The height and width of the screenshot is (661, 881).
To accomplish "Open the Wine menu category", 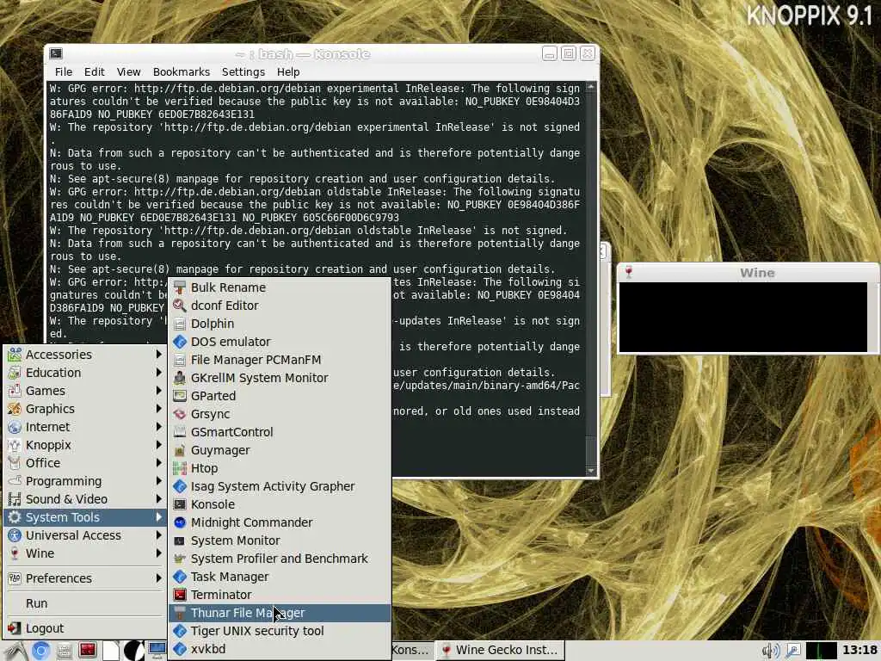I will pyautogui.click(x=85, y=553).
